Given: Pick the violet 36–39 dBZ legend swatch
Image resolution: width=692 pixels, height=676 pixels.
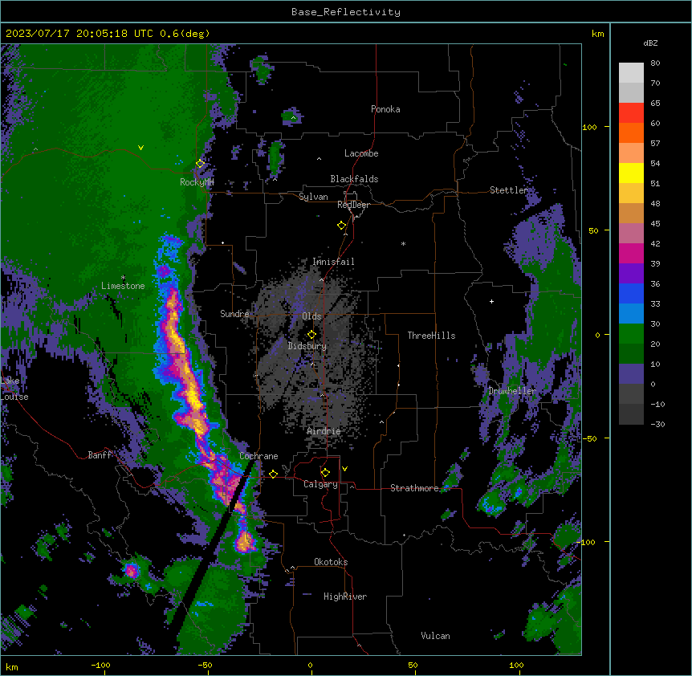Looking at the screenshot, I should pyautogui.click(x=631, y=274).
